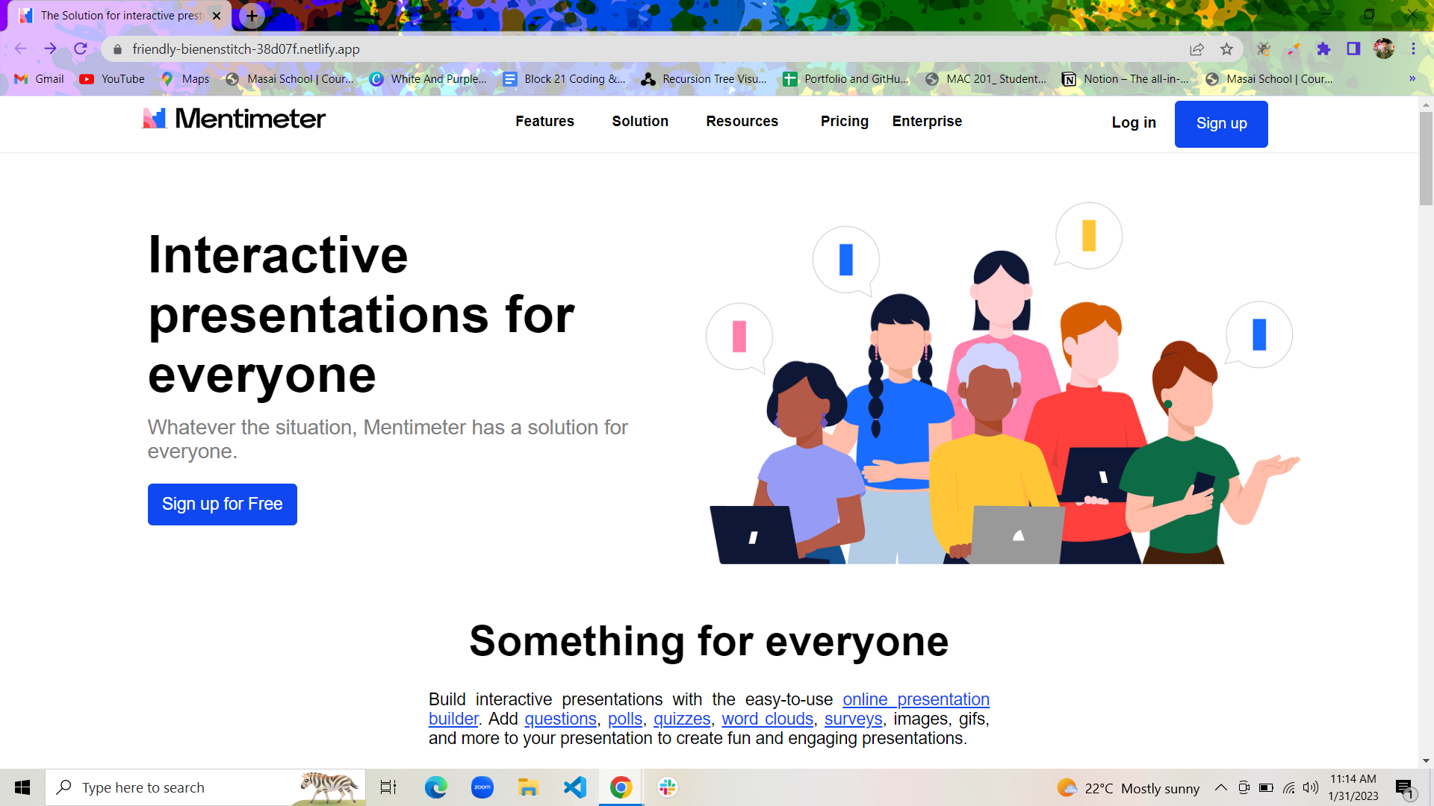Image resolution: width=1434 pixels, height=806 pixels.
Task: Follow the surveys link
Action: (853, 719)
